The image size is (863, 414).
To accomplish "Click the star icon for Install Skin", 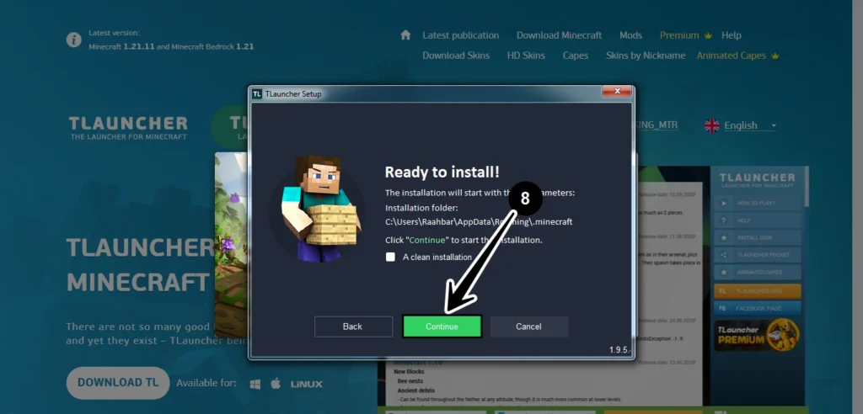I will click(x=724, y=237).
